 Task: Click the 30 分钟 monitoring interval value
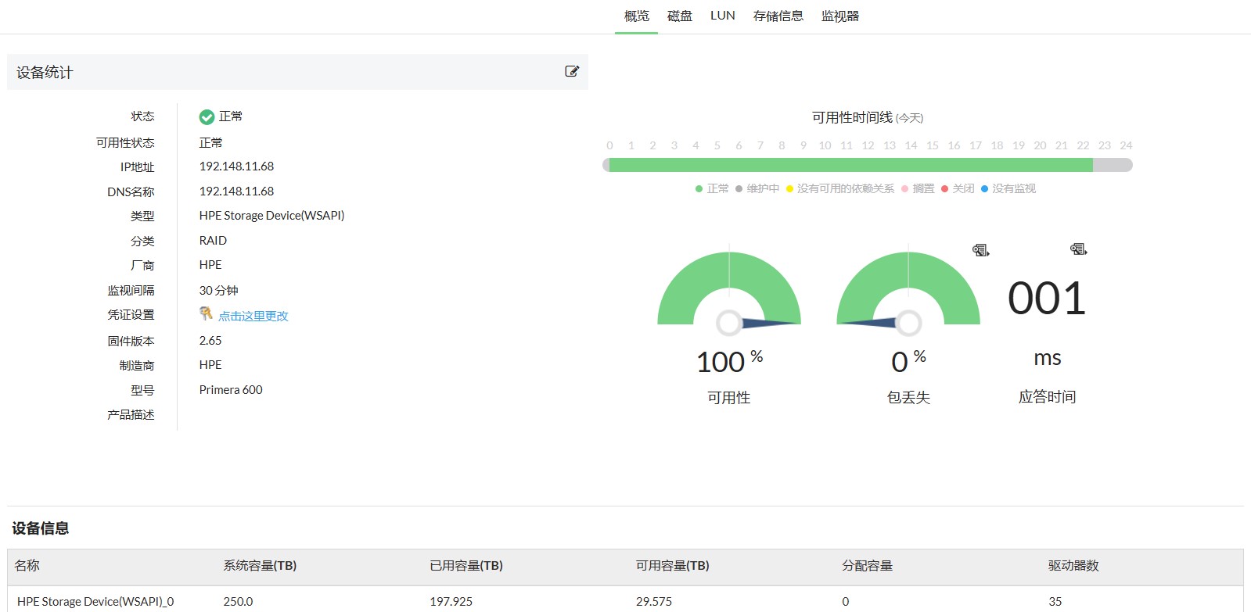(x=218, y=291)
